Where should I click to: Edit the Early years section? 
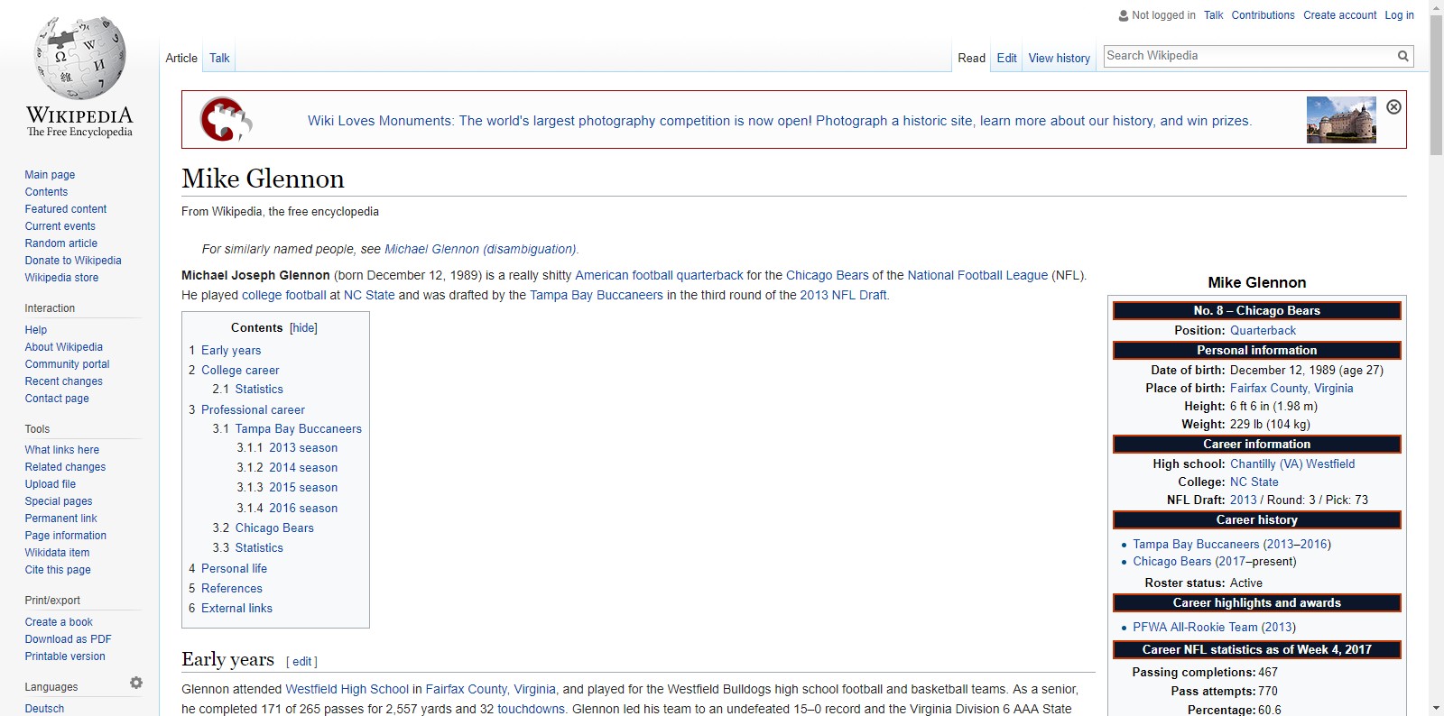pos(301,662)
